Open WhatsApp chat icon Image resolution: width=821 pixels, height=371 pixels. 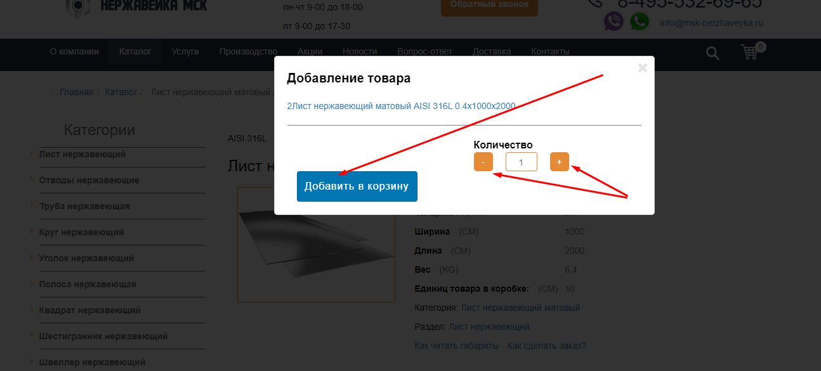[640, 22]
